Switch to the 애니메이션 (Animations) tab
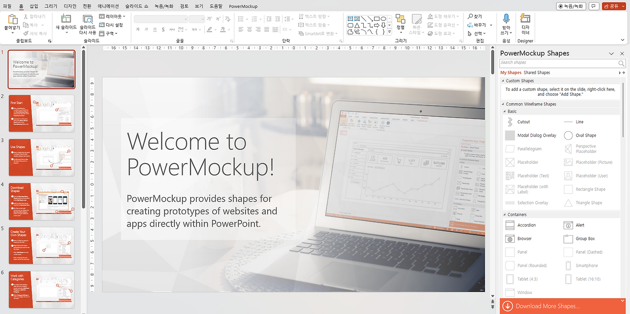This screenshot has height=314, width=630. [x=108, y=6]
